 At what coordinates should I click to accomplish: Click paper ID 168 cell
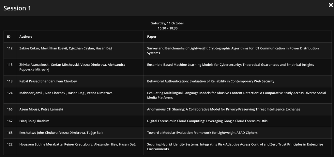pyautogui.click(x=10, y=133)
